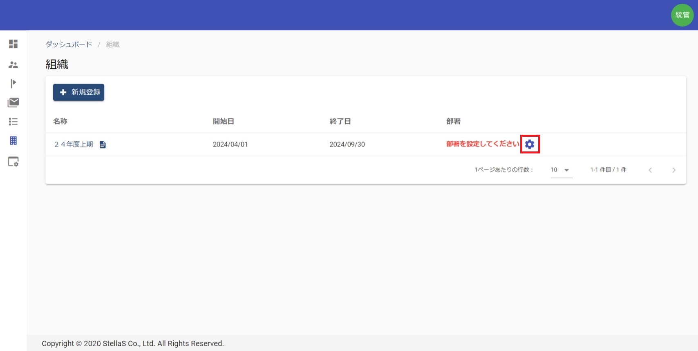Open the dashboard icon in the sidebar

click(x=13, y=44)
